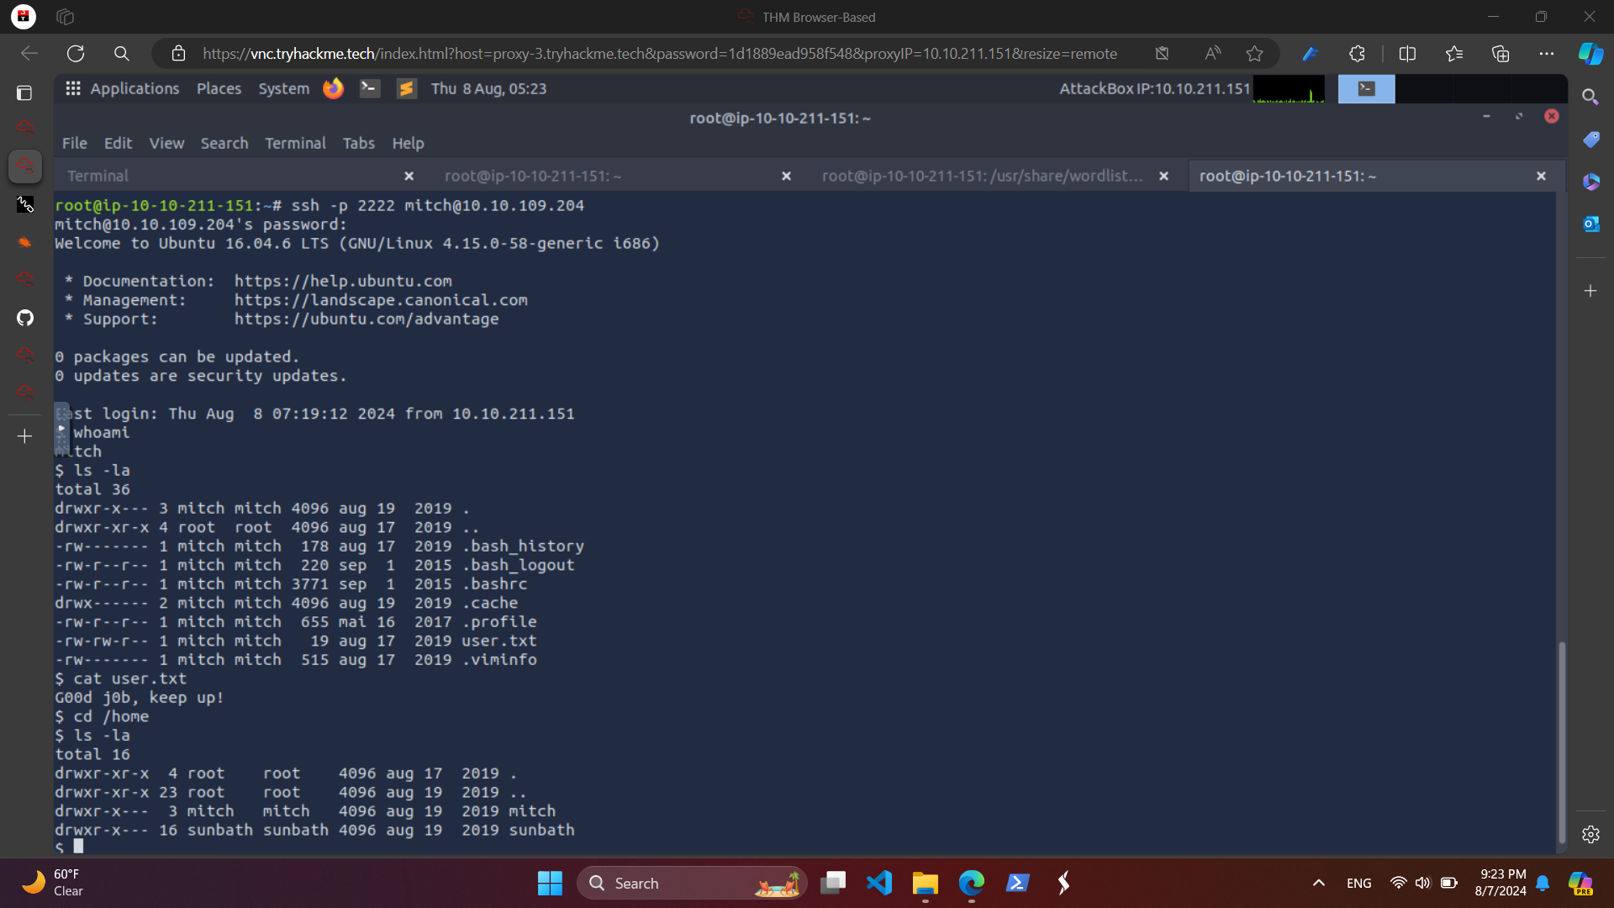Click the browser back arrow

(29, 54)
